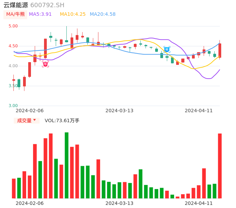Click the last red candlestick
The height and width of the screenshot is (208, 236).
[220, 50]
